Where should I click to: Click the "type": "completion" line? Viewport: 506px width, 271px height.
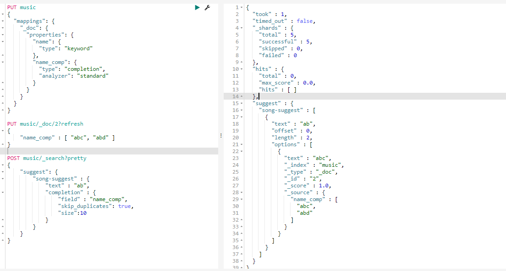(x=72, y=69)
